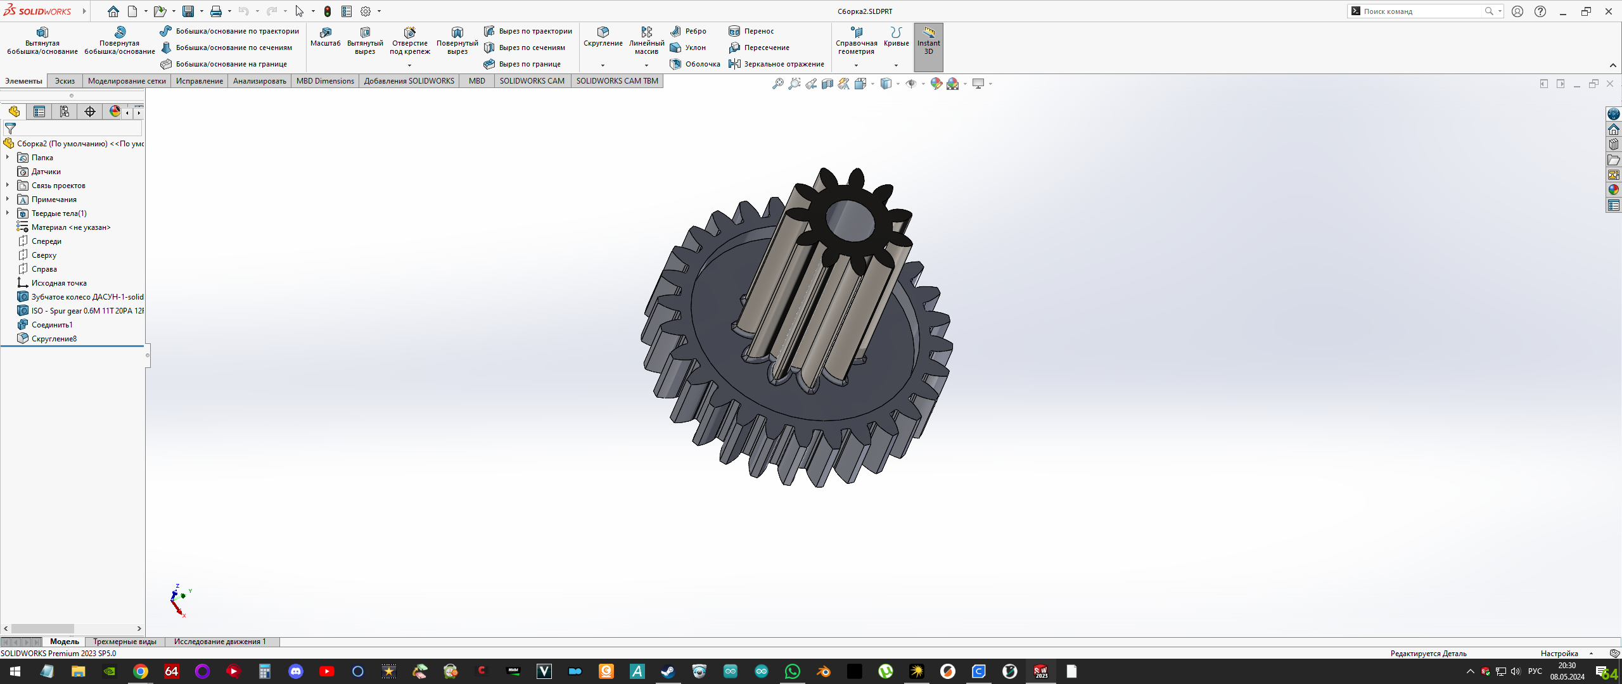
Task: Select the Fillet (Скругление) tool icon
Action: click(603, 32)
